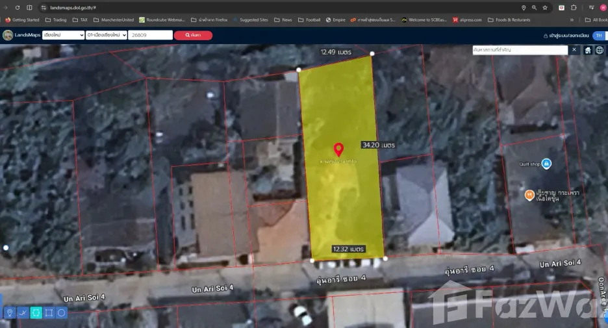Click the parcel's bottom-left corner vertex
Screen dimensions: 608x328
[312, 260]
